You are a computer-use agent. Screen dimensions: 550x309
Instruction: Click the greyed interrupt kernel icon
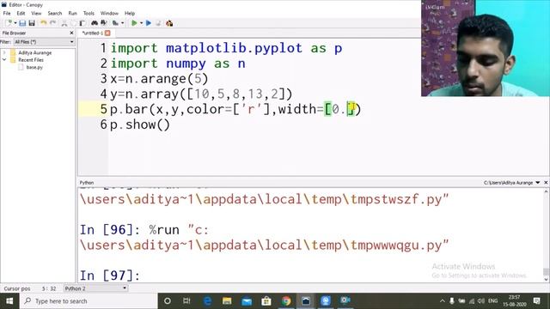coord(158,23)
